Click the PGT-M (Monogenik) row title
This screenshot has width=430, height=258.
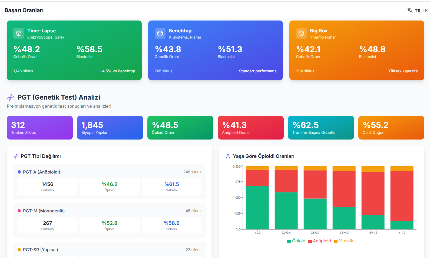pos(44,211)
